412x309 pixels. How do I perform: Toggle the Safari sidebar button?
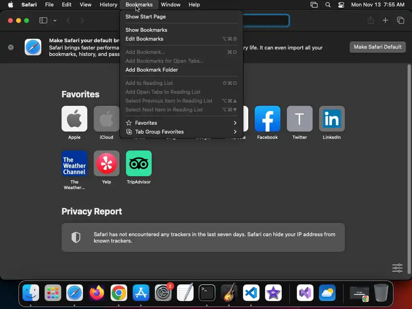click(43, 21)
